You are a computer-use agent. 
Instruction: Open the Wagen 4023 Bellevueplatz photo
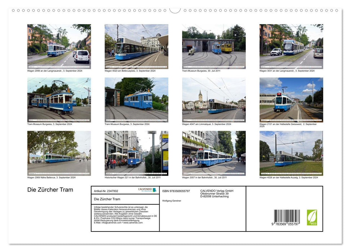136,46
